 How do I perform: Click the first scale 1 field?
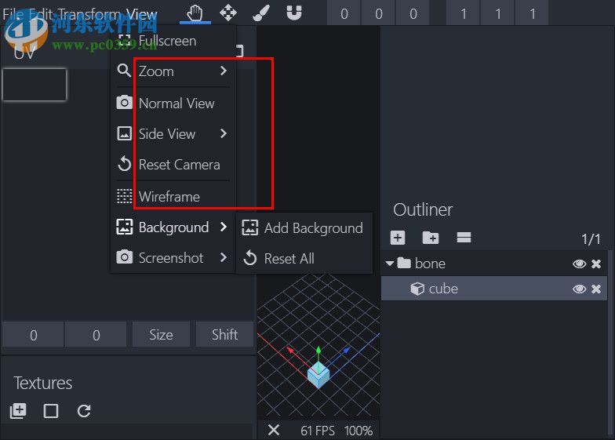tap(463, 14)
